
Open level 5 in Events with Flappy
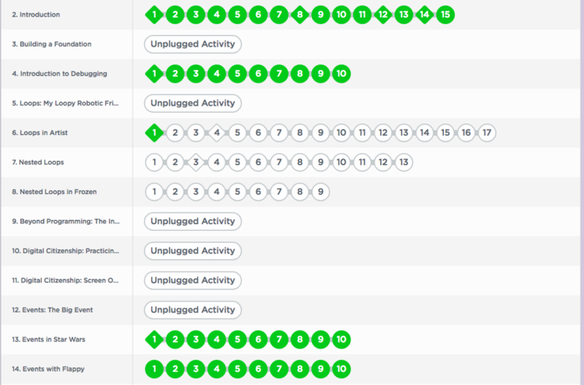pyautogui.click(x=237, y=368)
